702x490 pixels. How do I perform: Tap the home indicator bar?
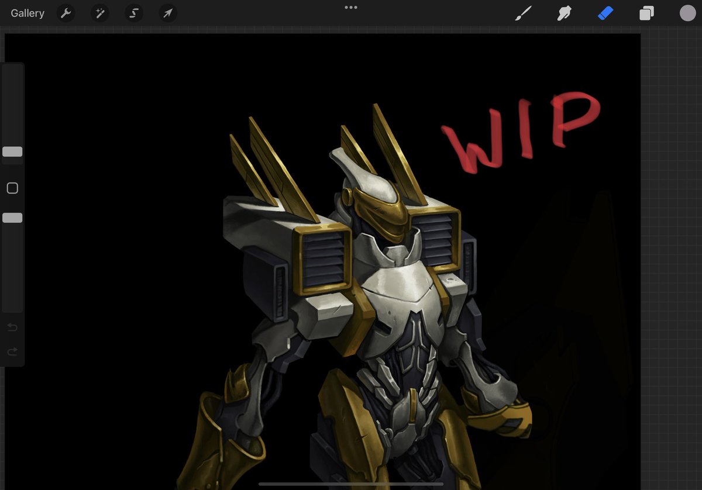click(x=351, y=484)
